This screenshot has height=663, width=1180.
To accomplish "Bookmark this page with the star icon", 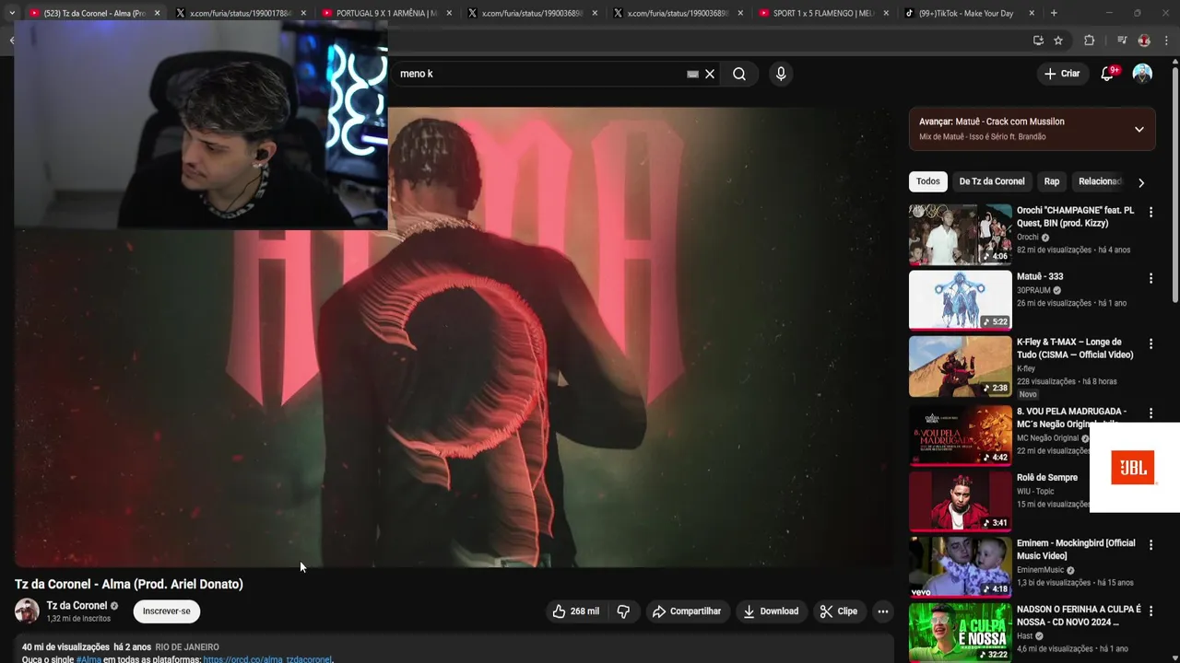I will pyautogui.click(x=1058, y=41).
